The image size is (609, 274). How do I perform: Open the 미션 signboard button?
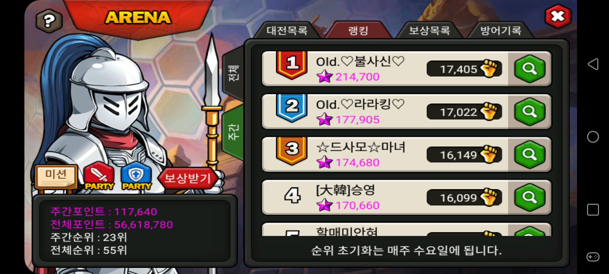pyautogui.click(x=56, y=176)
